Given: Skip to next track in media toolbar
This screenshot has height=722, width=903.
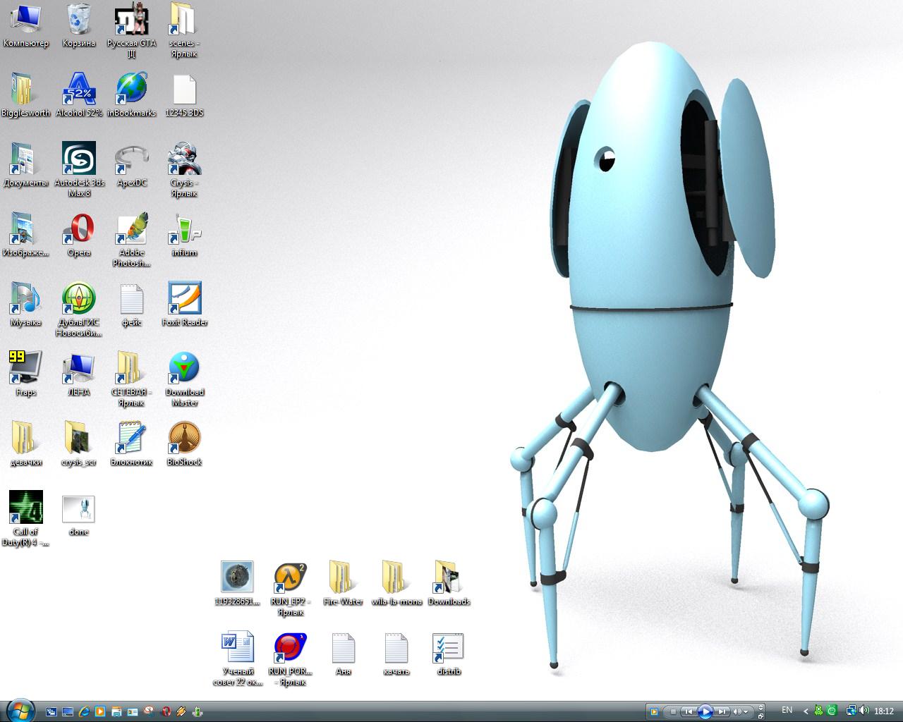Looking at the screenshot, I should 722,711.
